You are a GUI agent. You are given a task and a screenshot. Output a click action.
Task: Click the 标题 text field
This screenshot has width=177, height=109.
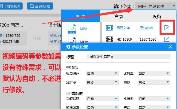click(x=129, y=57)
